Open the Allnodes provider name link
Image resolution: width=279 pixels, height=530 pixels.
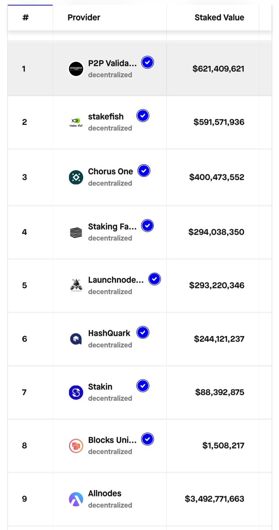(x=104, y=493)
